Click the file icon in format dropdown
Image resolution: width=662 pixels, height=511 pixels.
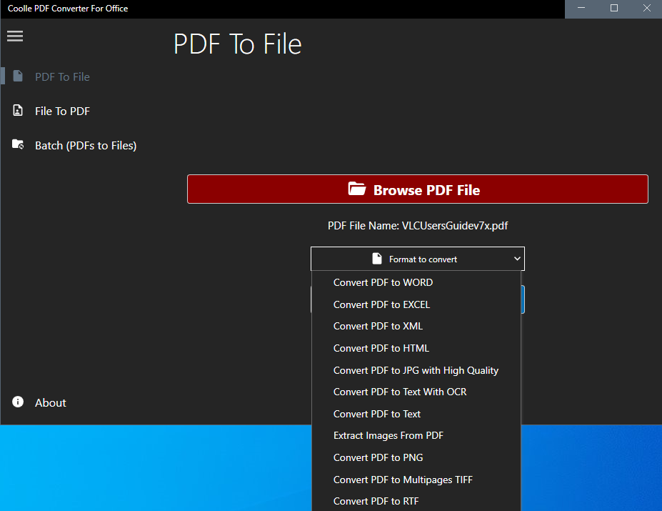point(377,259)
